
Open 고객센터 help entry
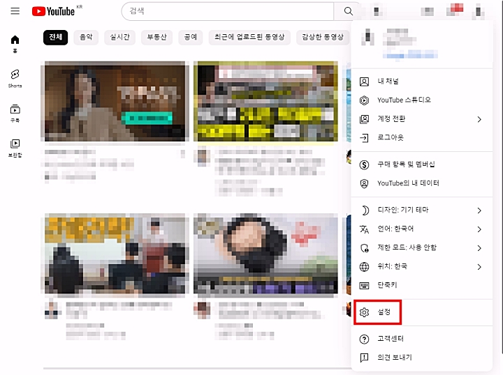(x=422, y=339)
